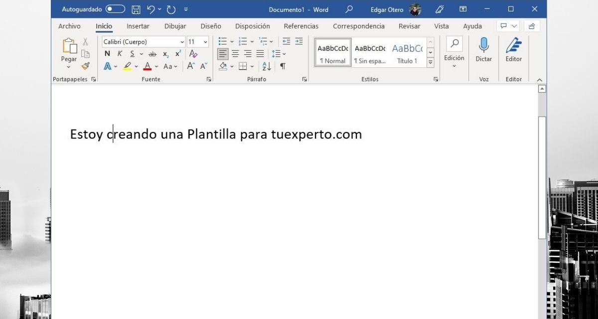The width and height of the screenshot is (598, 319).
Task: Cut selection with the scissors icon
Action: (x=85, y=42)
